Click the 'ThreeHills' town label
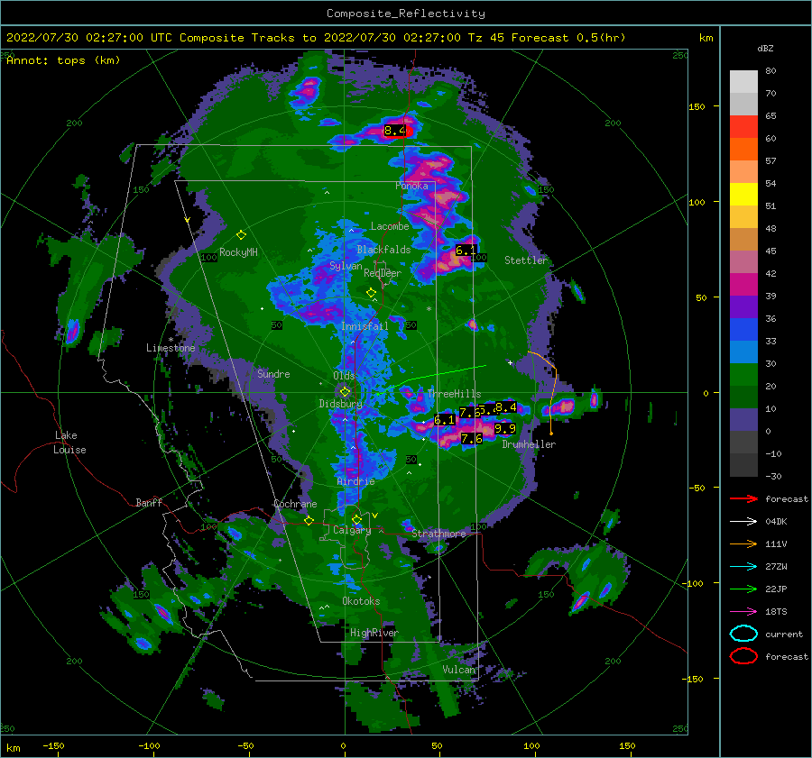The width and height of the screenshot is (812, 758). point(454,394)
